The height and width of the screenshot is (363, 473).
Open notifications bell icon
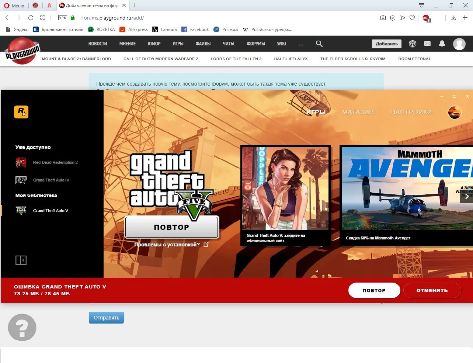click(x=442, y=44)
